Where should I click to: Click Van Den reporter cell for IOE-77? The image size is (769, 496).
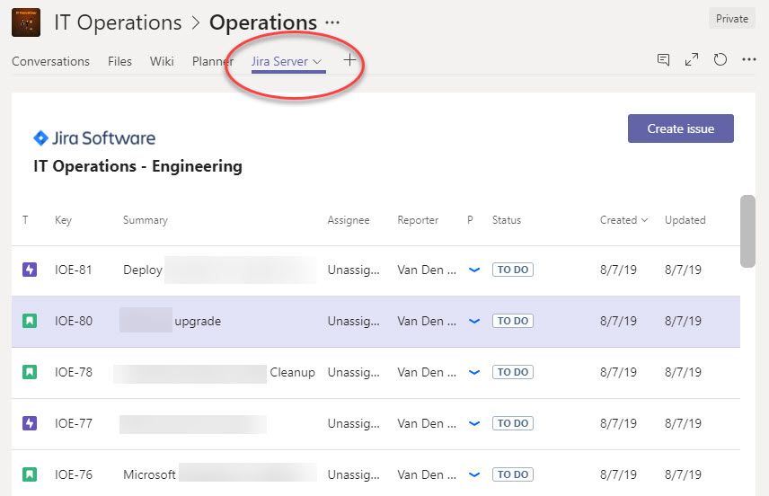[427, 423]
